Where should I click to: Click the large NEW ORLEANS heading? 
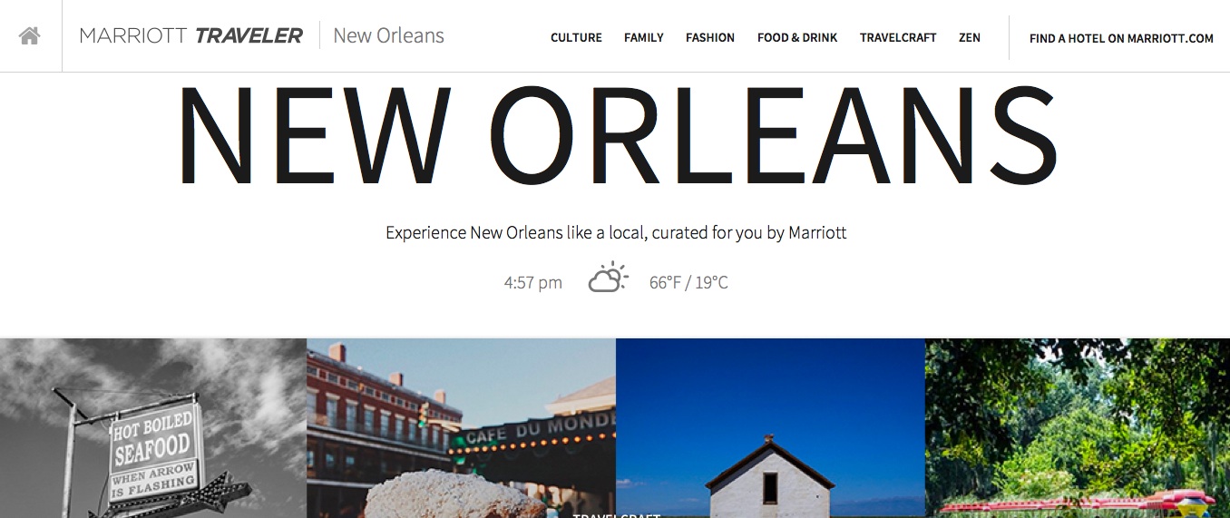(617, 136)
